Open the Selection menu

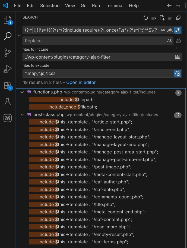(50, 5)
